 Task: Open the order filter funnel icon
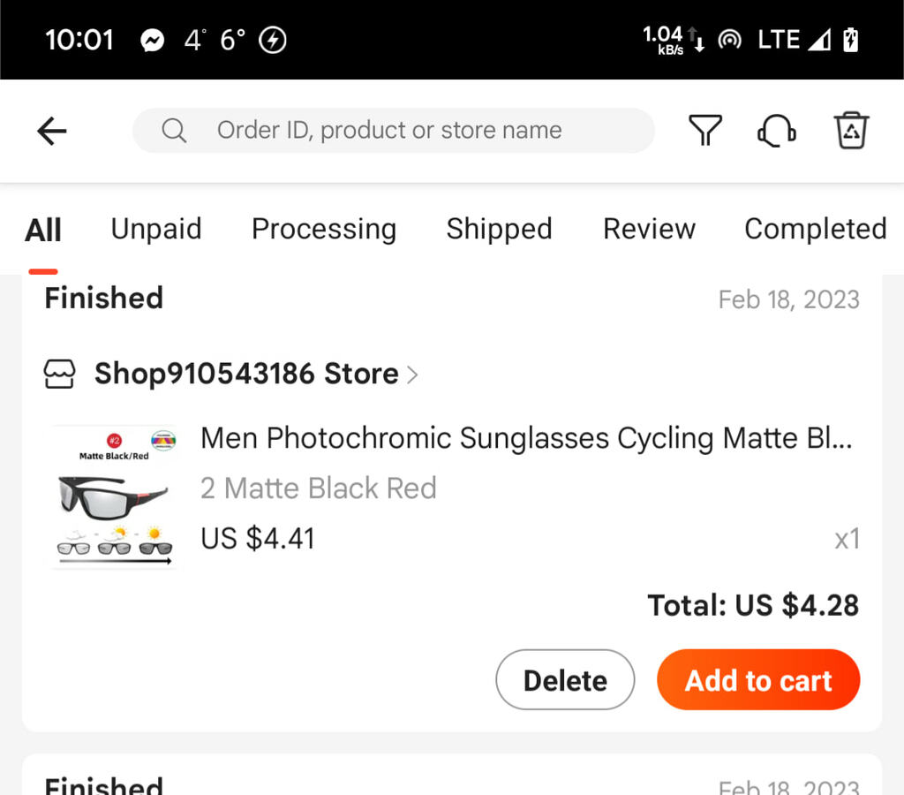(704, 131)
